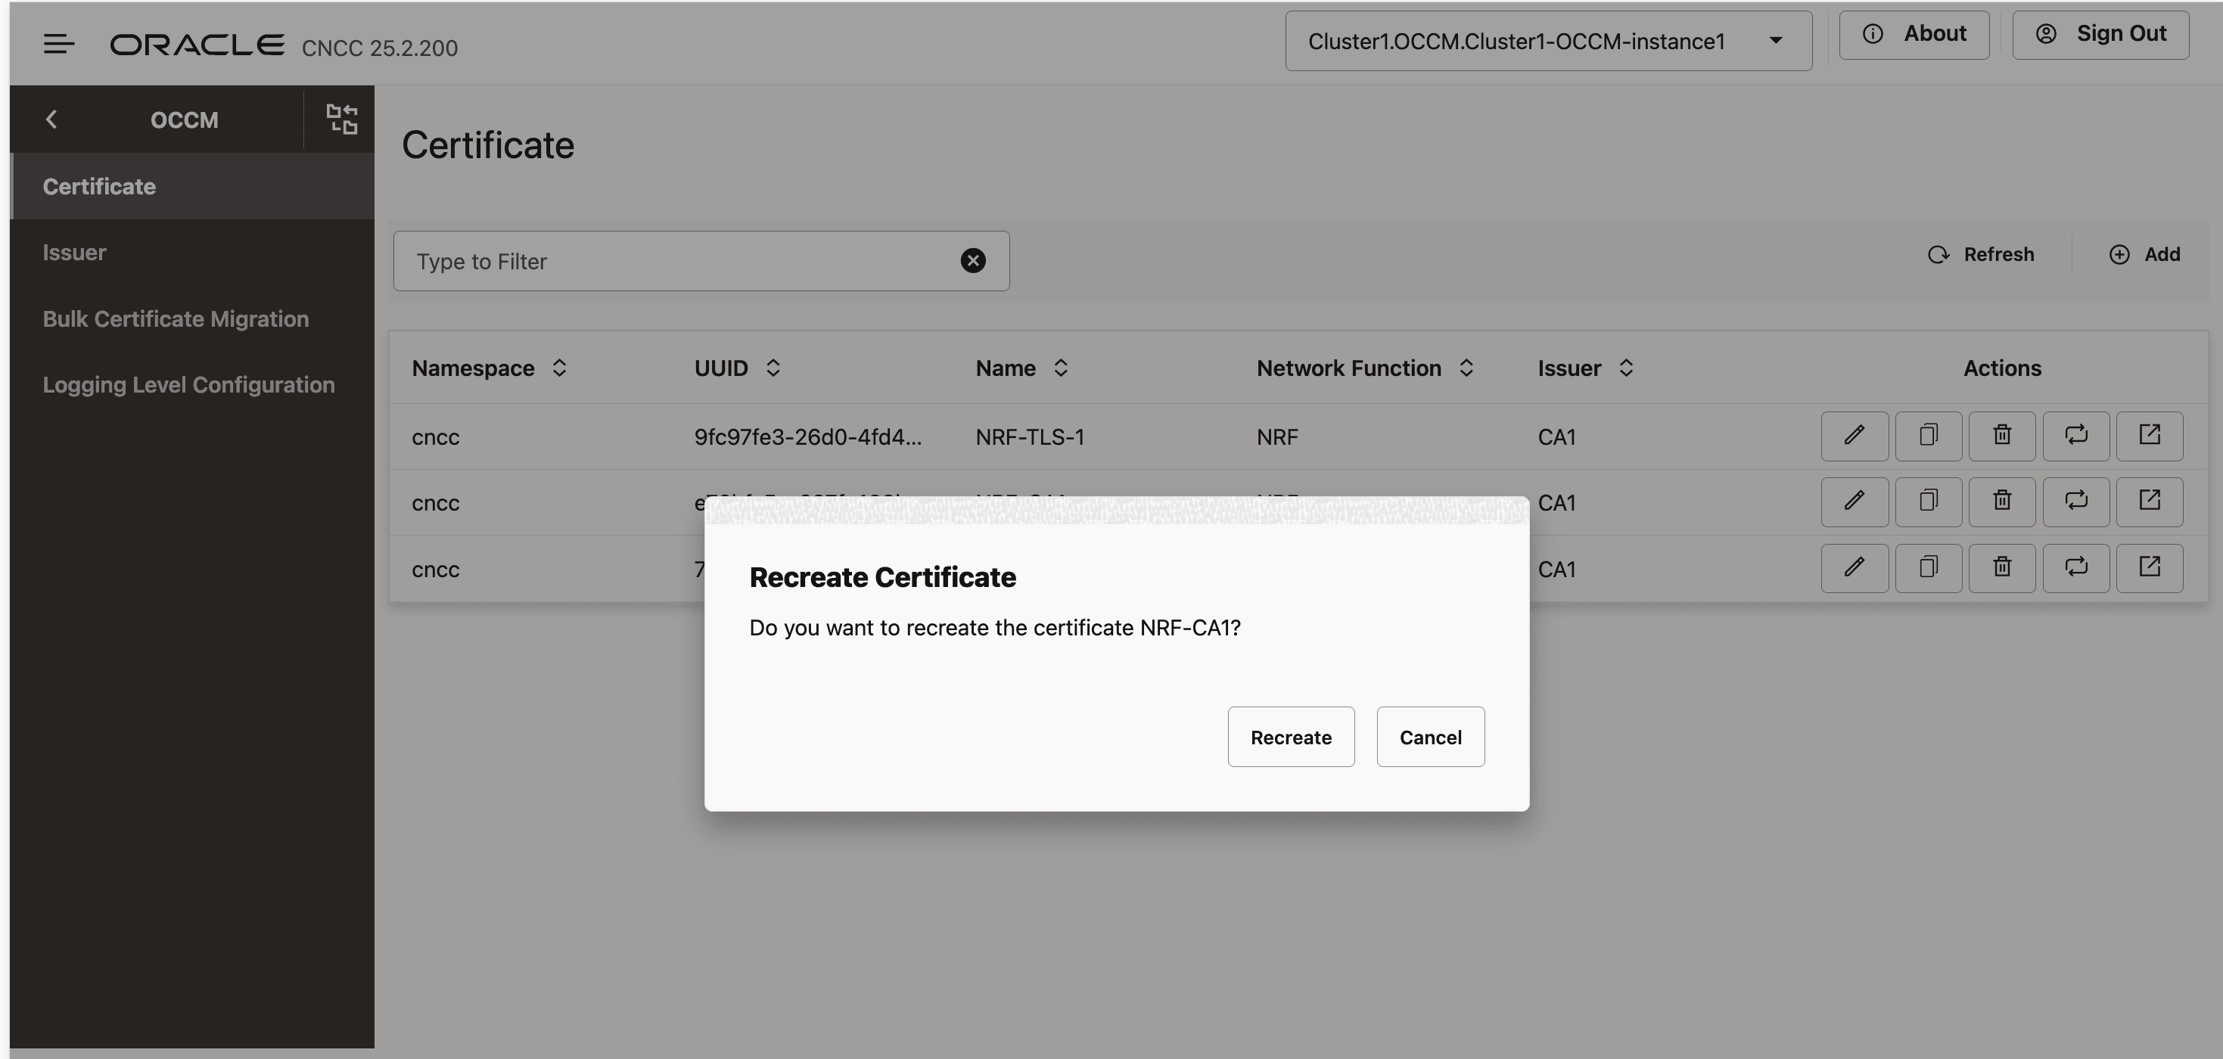Sort the table by Namespace column
This screenshot has width=2223, height=1059.
[558, 368]
